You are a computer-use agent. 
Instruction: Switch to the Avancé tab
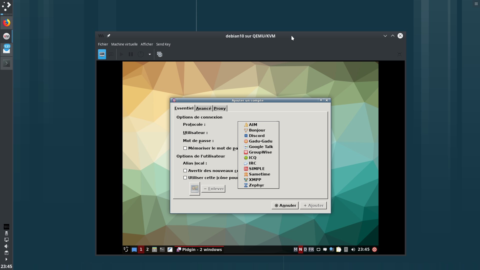203,108
